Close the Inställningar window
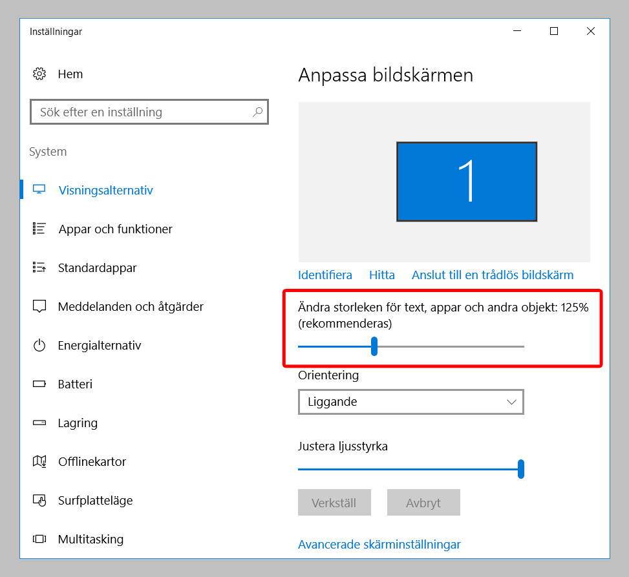 click(590, 31)
